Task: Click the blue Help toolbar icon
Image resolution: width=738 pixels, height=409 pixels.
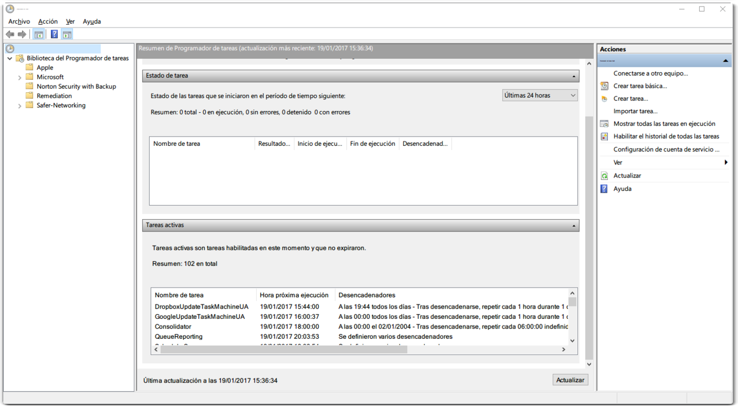Action: click(x=54, y=35)
